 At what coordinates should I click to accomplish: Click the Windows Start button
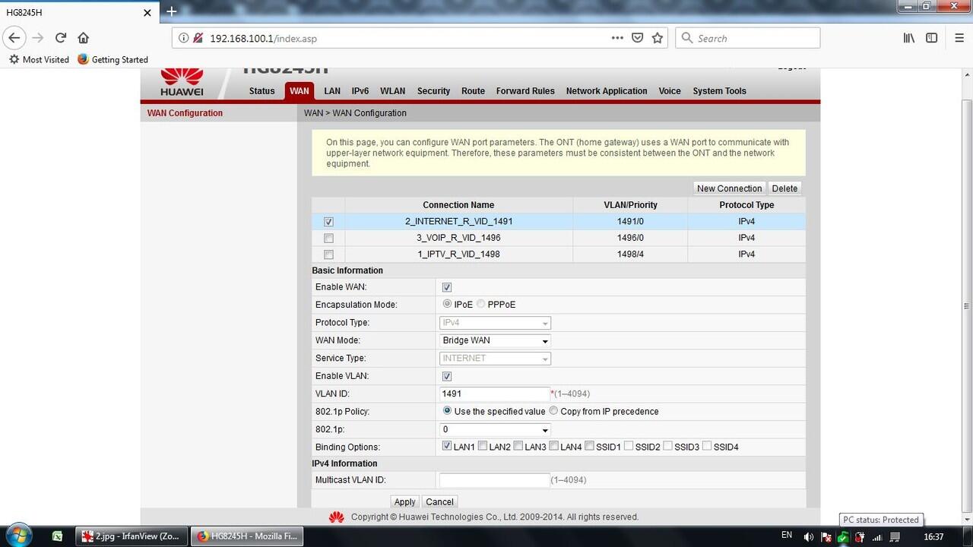(18, 536)
